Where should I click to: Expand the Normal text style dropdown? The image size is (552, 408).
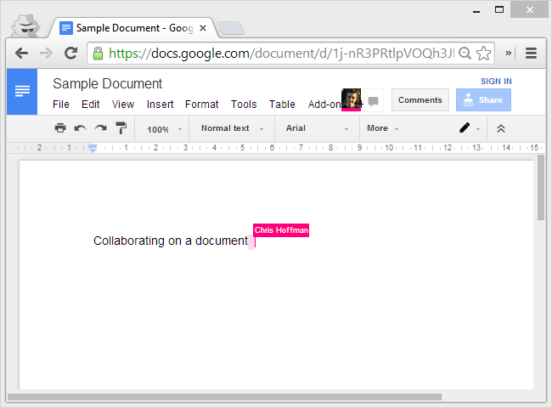232,128
